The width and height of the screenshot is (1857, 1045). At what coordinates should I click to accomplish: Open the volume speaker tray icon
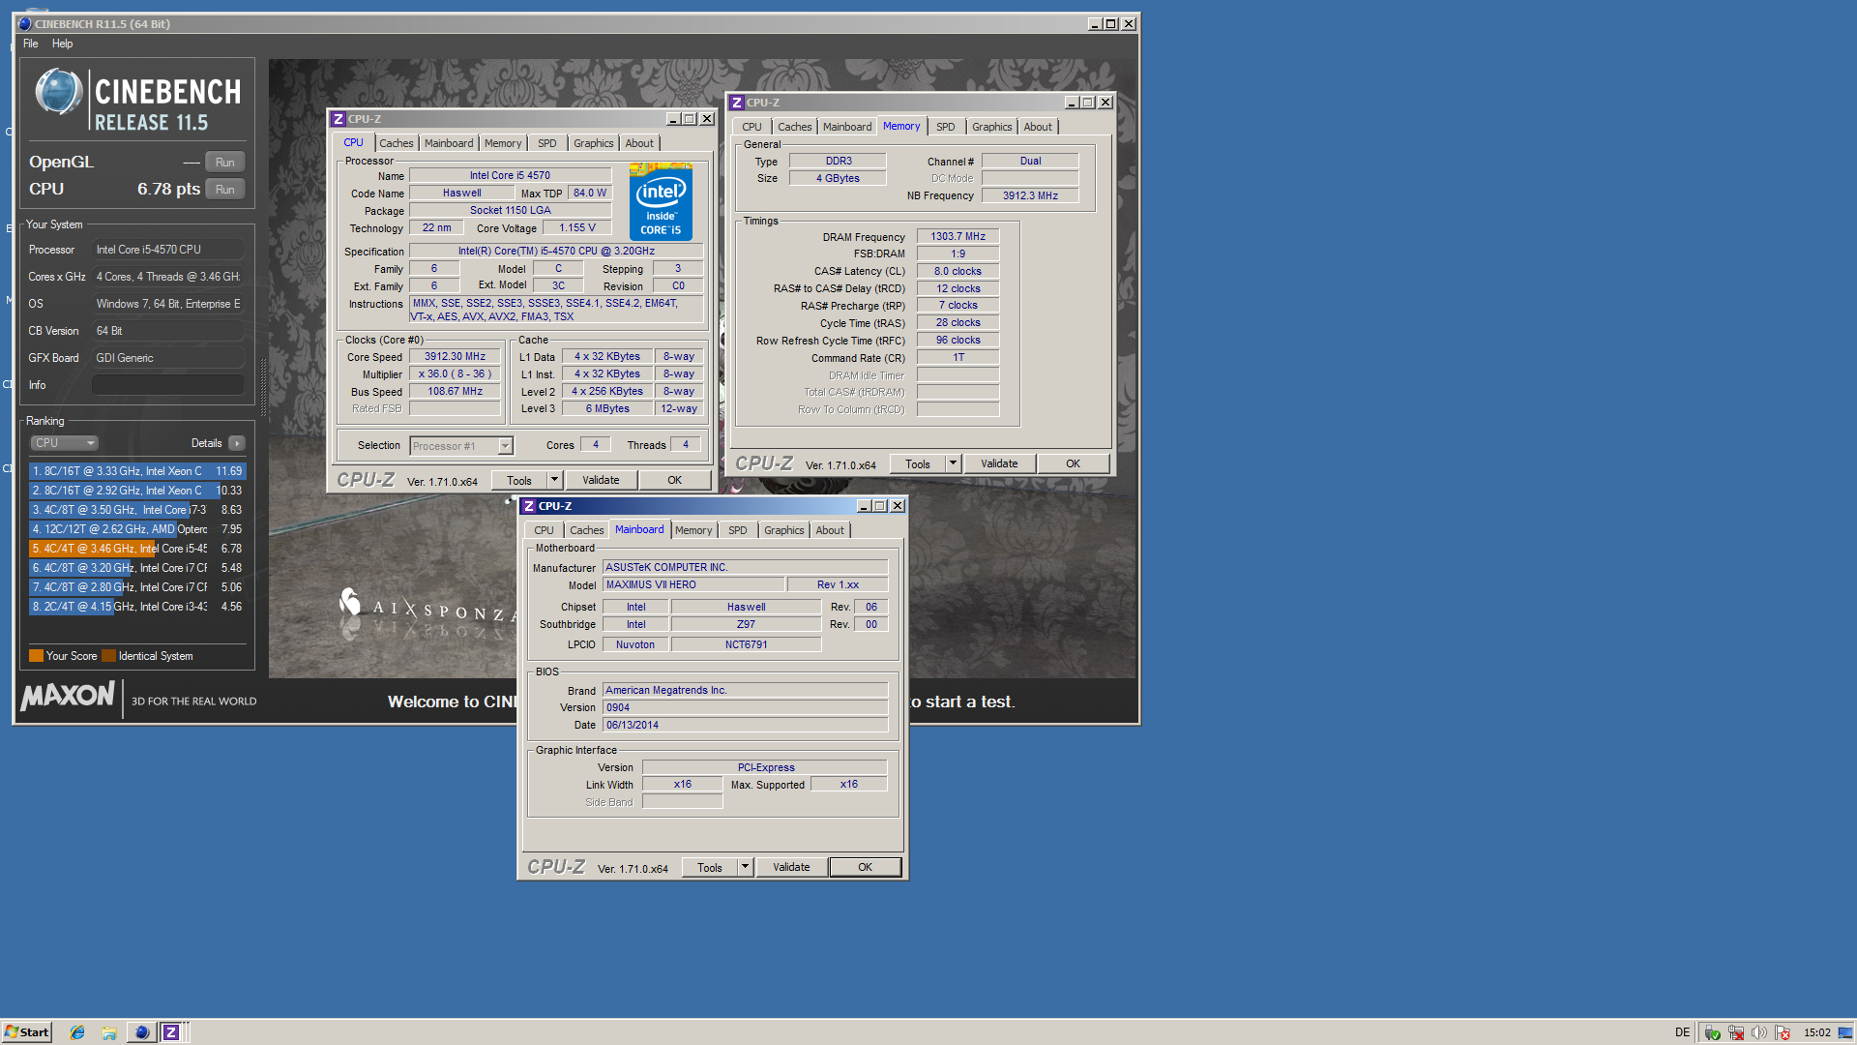[1759, 1032]
